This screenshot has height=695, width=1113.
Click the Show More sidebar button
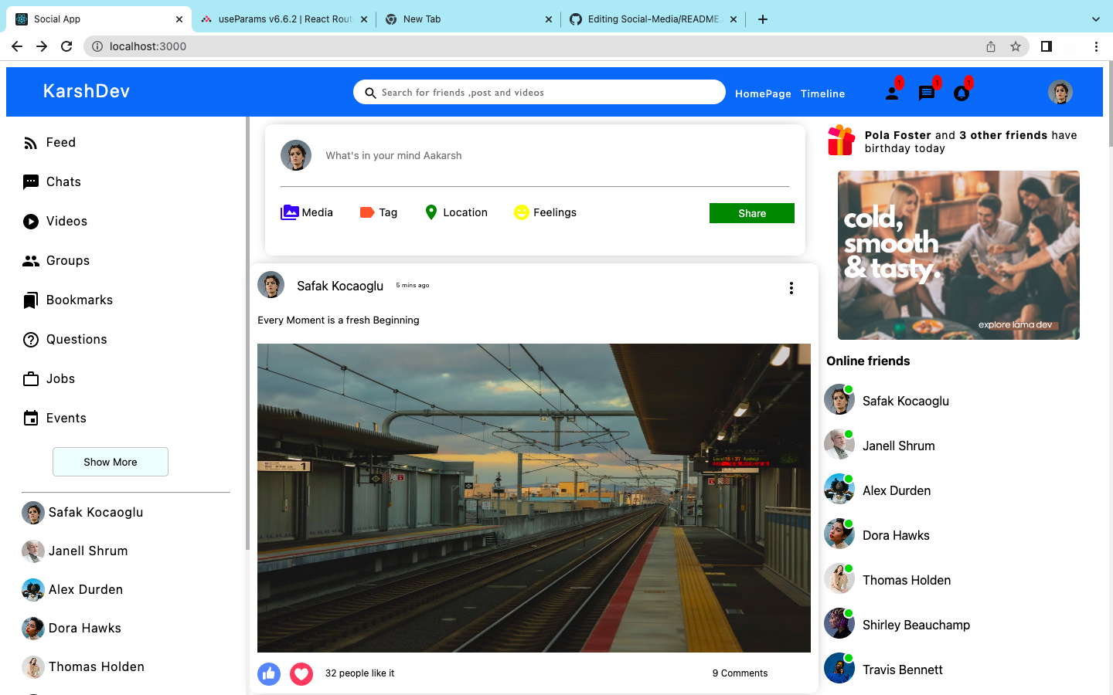point(110,461)
